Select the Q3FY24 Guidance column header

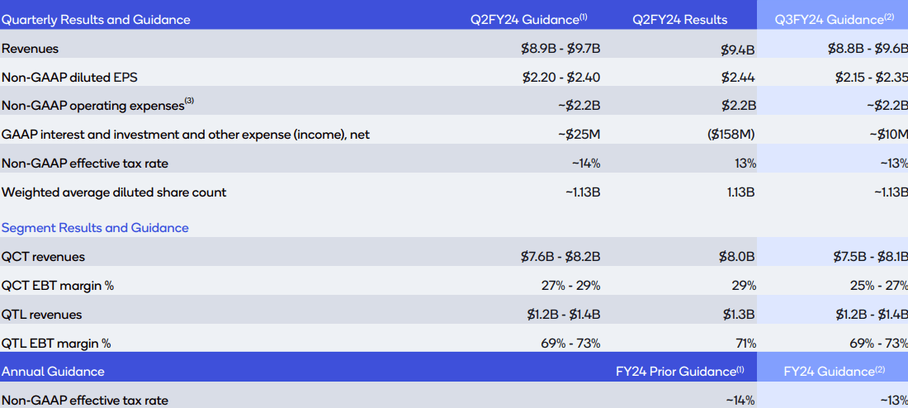coord(835,19)
